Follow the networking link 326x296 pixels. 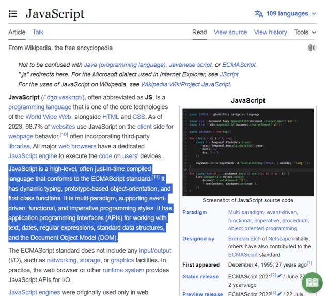[x=62, y=260]
